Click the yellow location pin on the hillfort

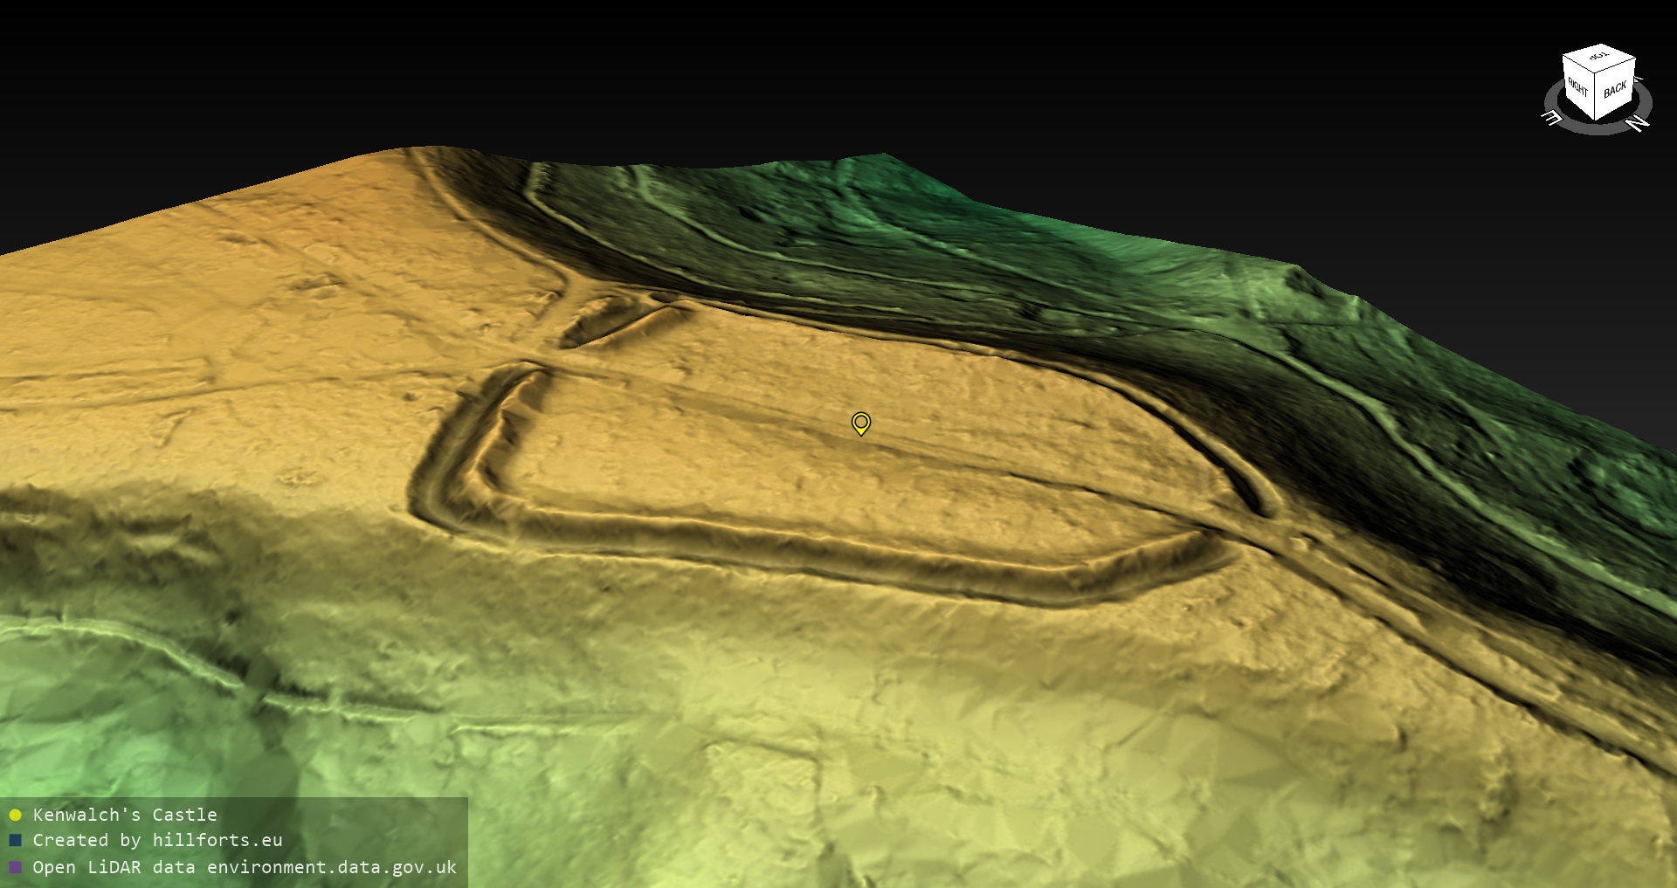pyautogui.click(x=861, y=424)
